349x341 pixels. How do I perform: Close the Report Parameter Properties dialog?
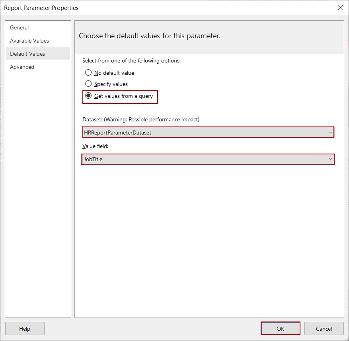pos(340,8)
